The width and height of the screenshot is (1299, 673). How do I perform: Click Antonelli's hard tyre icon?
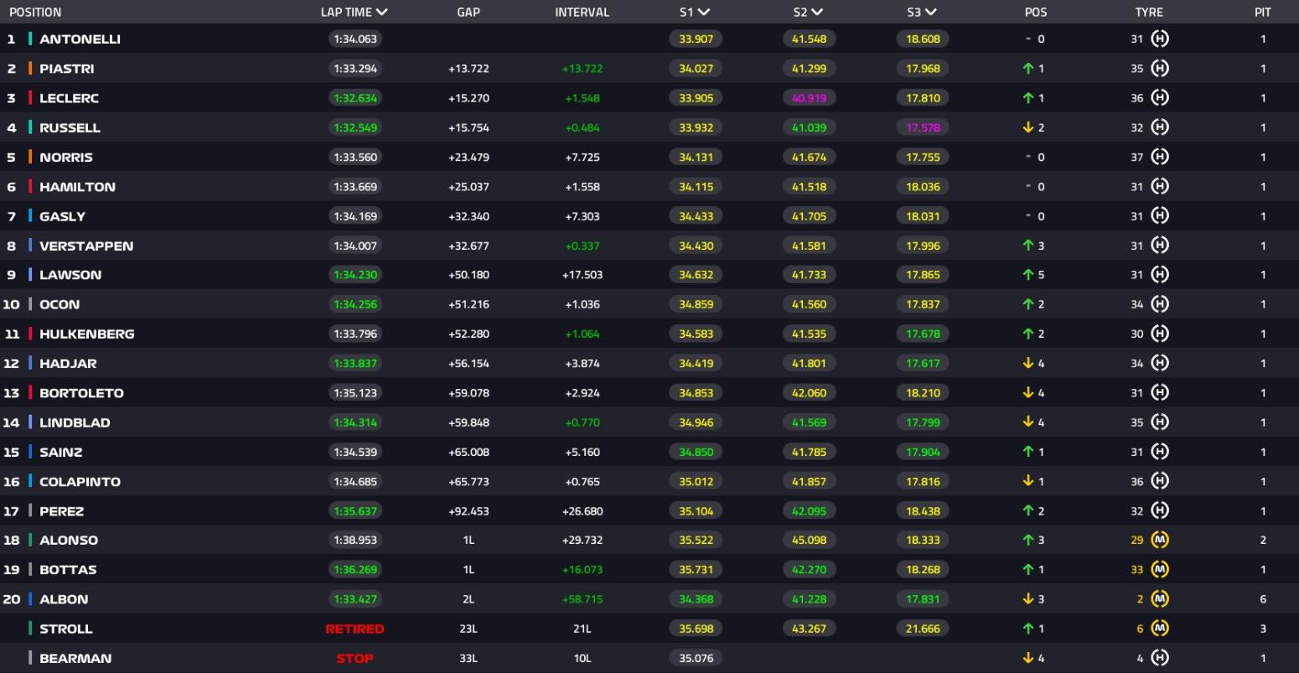pyautogui.click(x=1160, y=39)
